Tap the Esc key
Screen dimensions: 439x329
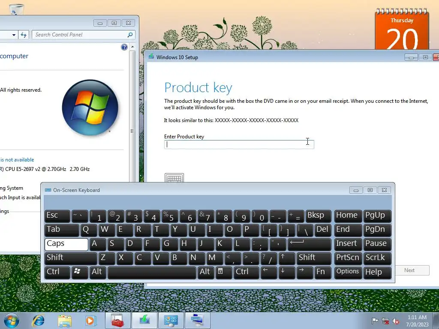pos(57,216)
